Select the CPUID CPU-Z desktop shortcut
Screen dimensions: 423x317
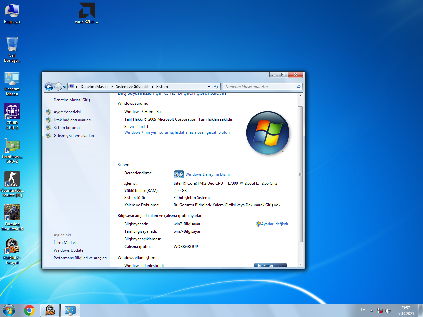pos(12,117)
